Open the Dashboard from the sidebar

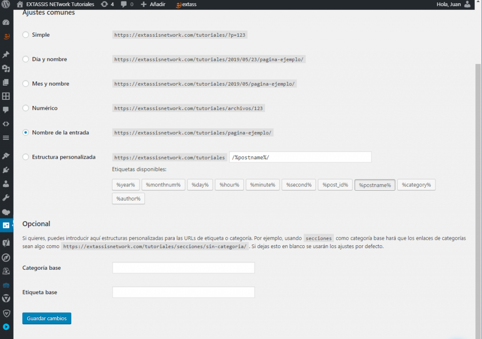[x=7, y=21]
